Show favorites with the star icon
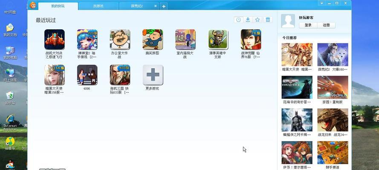 [257, 20]
